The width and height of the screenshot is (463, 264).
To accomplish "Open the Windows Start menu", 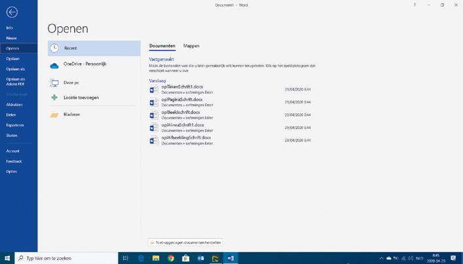I will click(7, 258).
